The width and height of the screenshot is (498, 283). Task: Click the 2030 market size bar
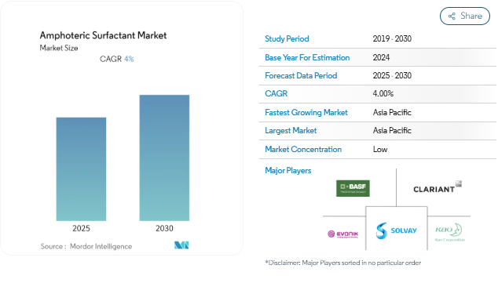(164, 158)
